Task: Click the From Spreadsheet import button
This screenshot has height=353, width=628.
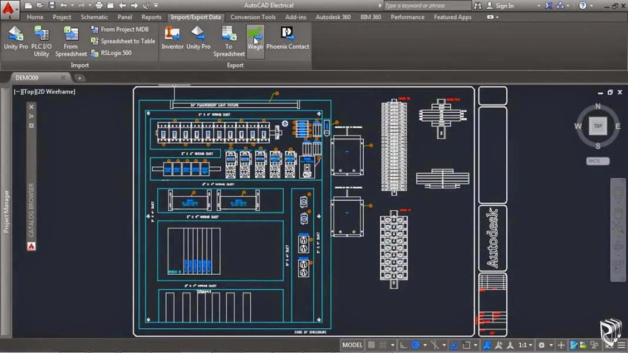Action: tap(70, 41)
